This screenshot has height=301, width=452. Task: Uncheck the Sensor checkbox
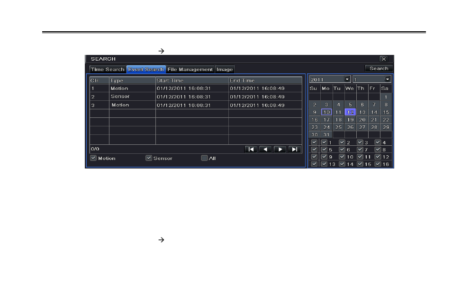click(x=148, y=158)
